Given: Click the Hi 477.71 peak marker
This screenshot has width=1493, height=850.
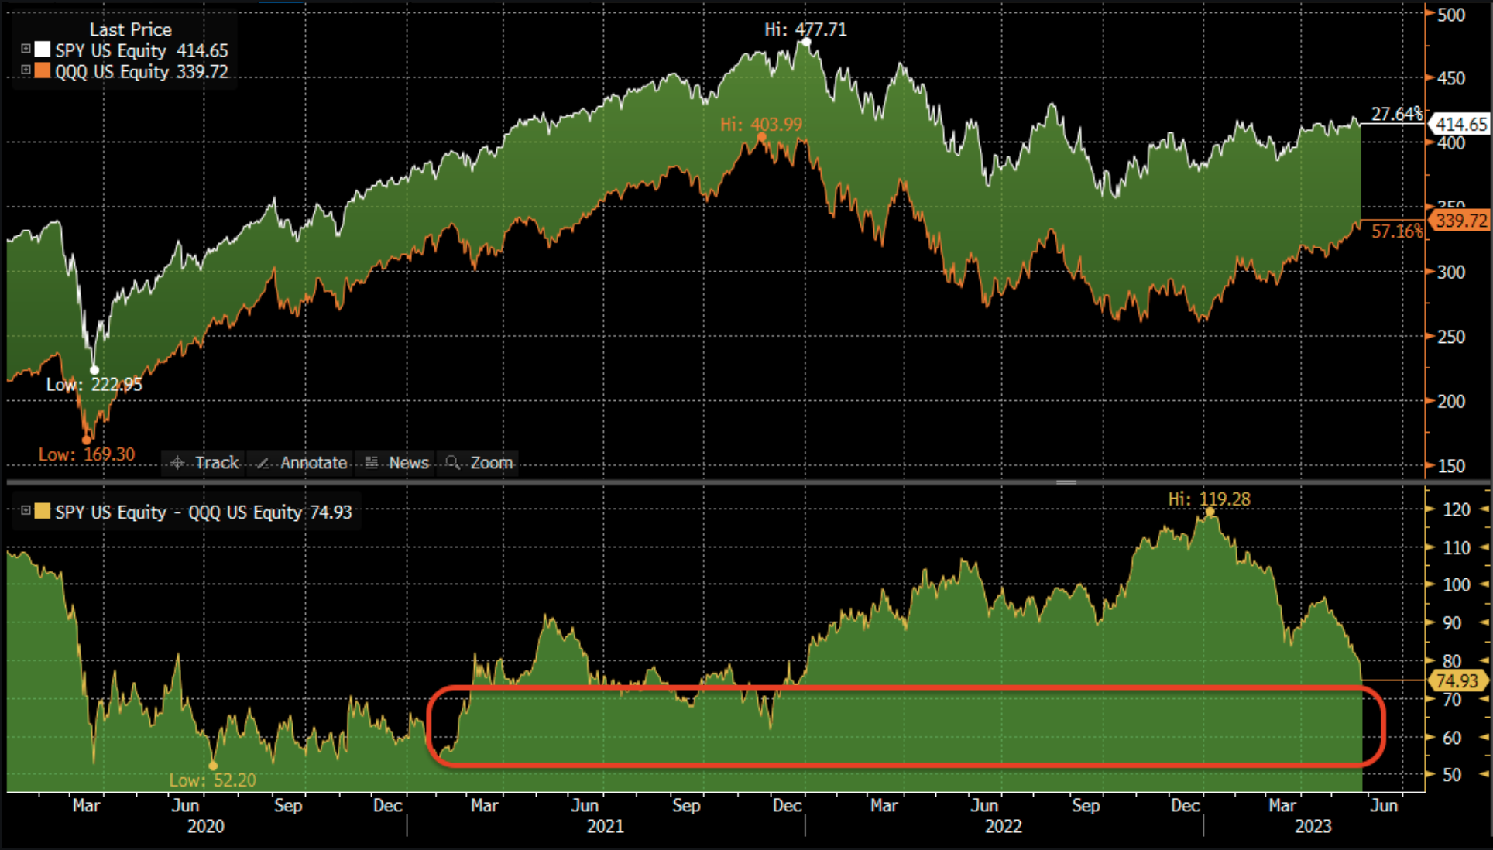Looking at the screenshot, I should click(x=806, y=42).
